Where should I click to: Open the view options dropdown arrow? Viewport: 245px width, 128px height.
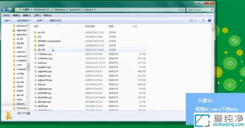click(x=196, y=20)
